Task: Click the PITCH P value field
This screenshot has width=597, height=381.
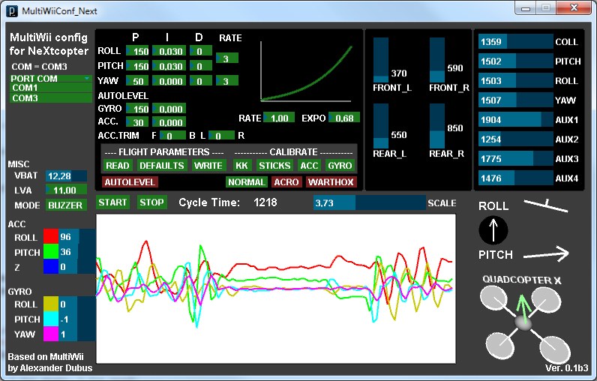Action: tap(137, 66)
